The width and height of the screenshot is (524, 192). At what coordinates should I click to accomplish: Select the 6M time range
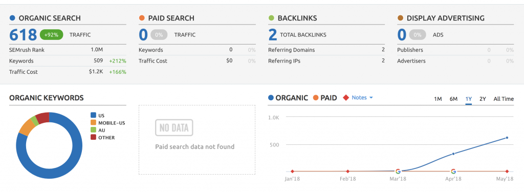[x=453, y=99]
